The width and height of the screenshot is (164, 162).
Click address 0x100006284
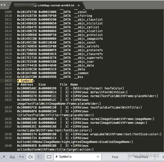pyautogui.click(x=27, y=119)
